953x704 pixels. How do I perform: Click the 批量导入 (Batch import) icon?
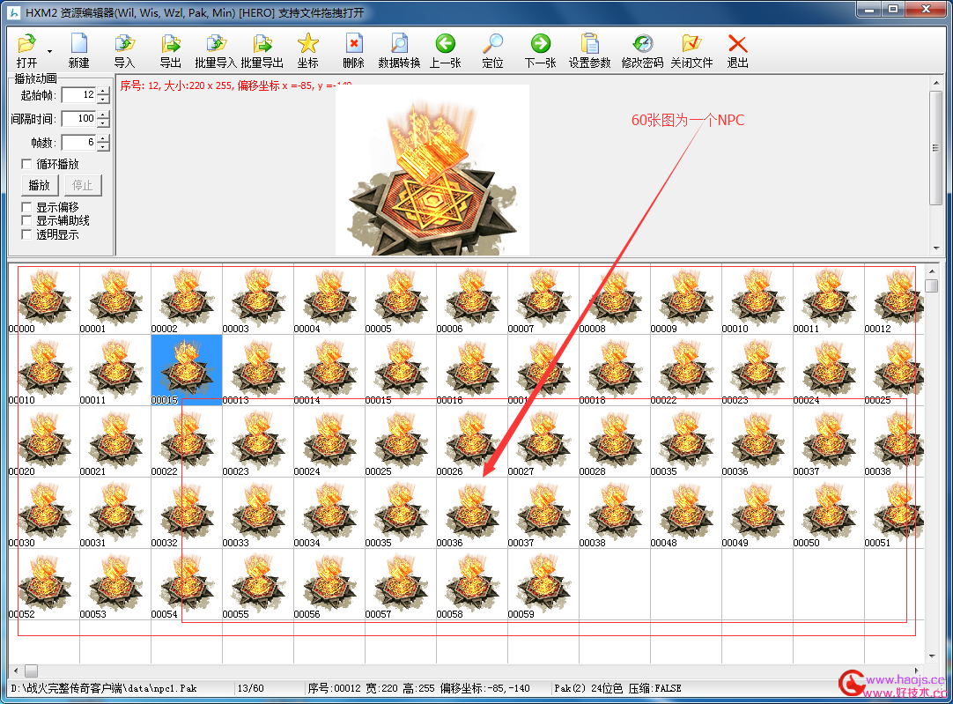click(216, 44)
